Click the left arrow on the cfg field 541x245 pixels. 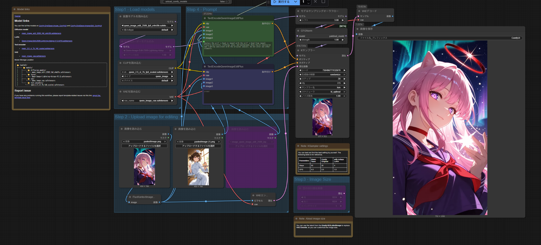click(300, 83)
